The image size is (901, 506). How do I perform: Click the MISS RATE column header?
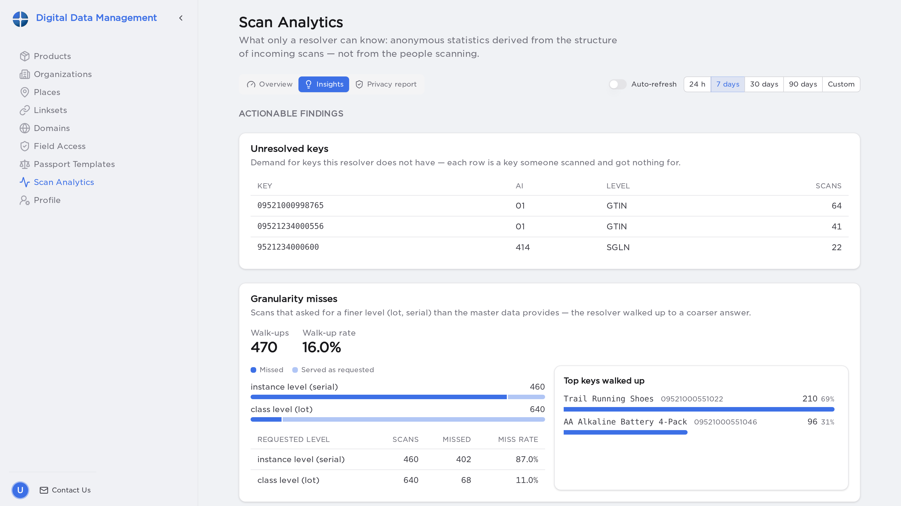tap(518, 439)
